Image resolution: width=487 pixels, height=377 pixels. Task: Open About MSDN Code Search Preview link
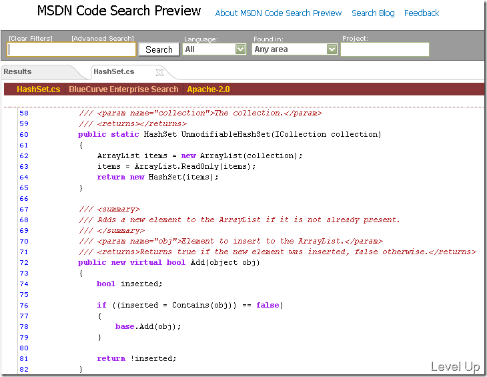pos(278,13)
